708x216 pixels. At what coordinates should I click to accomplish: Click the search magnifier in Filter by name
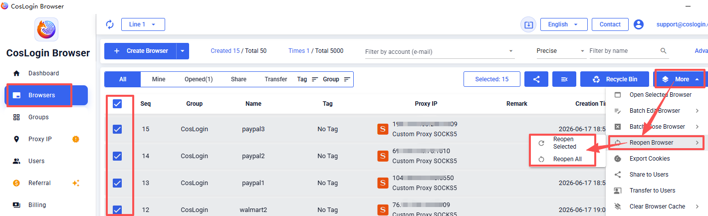click(664, 51)
